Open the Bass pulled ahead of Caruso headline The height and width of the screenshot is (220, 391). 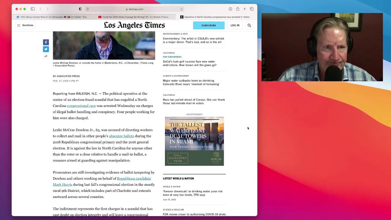pyautogui.click(x=194, y=101)
